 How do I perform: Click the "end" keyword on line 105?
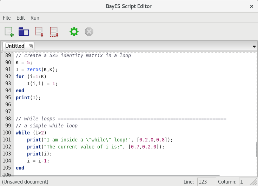tap(20, 168)
